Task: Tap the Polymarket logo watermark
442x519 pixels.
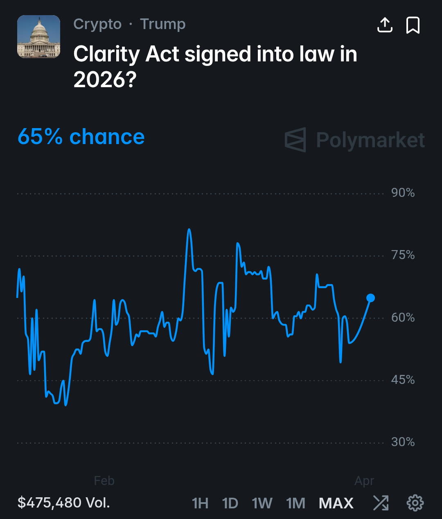Action: (x=355, y=140)
